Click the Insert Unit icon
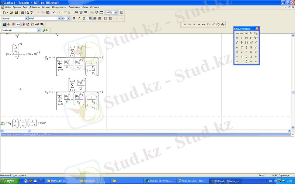Image resolution: width=295 pixels, height=184 pixels. (81, 13)
